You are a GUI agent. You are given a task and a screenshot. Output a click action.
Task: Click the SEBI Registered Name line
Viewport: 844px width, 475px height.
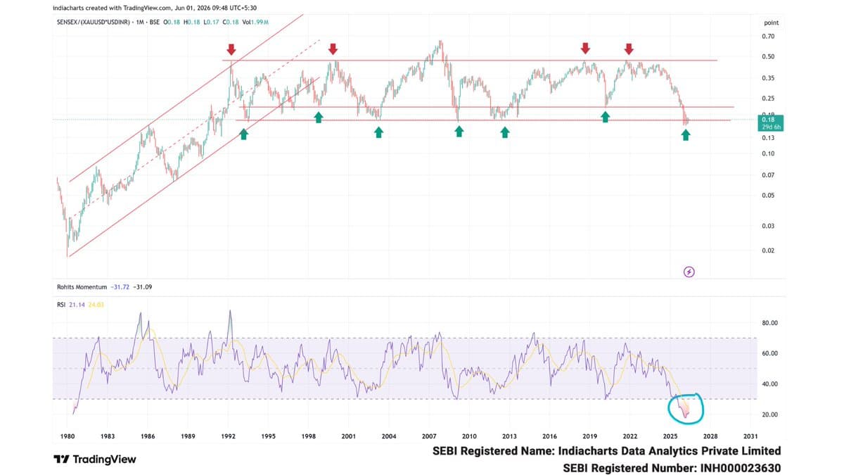coord(606,451)
